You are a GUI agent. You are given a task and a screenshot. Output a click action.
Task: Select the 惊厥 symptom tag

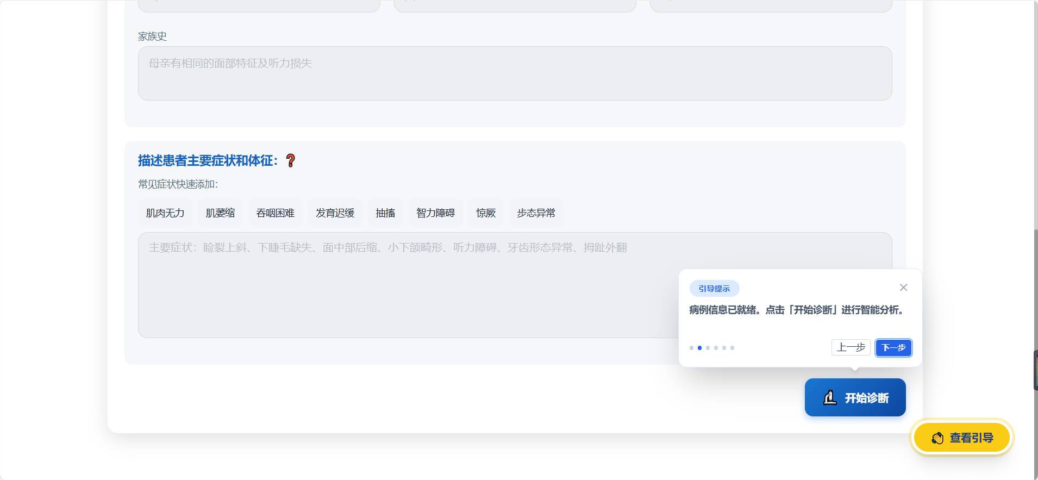click(486, 213)
